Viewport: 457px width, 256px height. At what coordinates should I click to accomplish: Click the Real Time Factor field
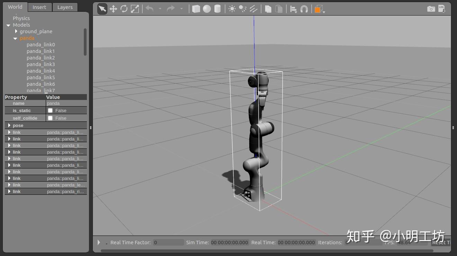(x=169, y=243)
